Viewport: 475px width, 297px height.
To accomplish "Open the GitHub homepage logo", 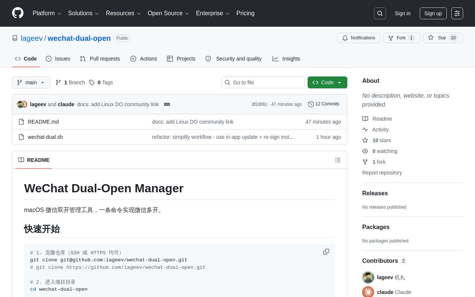I will [18, 13].
